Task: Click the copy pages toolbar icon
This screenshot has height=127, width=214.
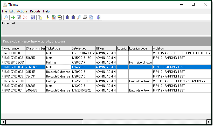Action: (40, 17)
